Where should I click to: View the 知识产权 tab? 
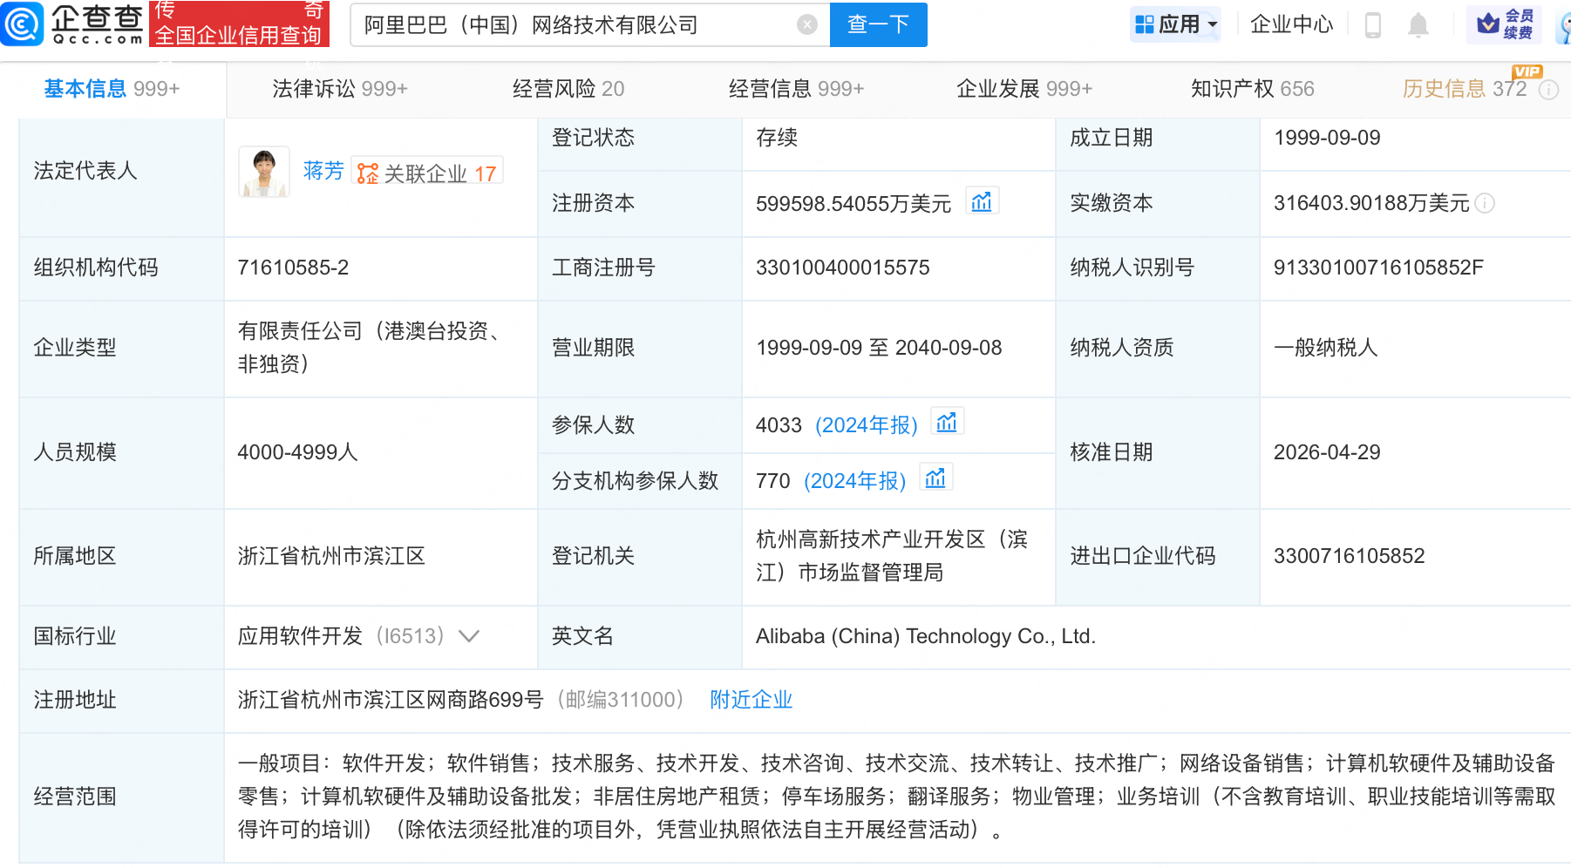pos(1253,89)
